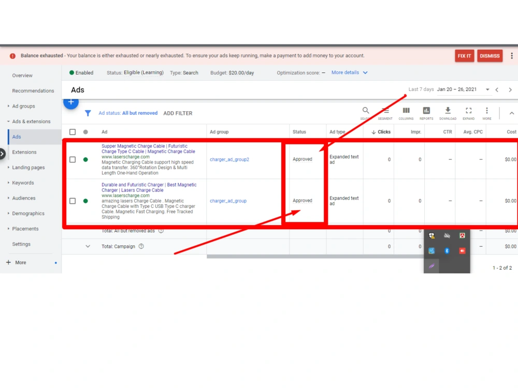The width and height of the screenshot is (518, 388).
Task: Go to previous date range
Action: point(497,89)
